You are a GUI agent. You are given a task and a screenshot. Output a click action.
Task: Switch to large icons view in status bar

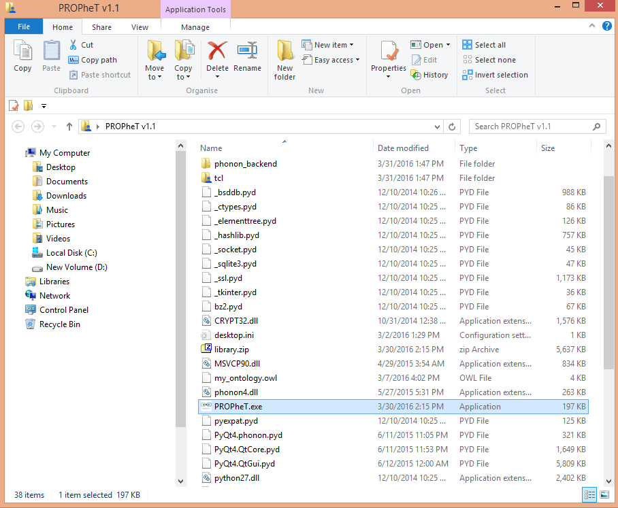pos(604,494)
